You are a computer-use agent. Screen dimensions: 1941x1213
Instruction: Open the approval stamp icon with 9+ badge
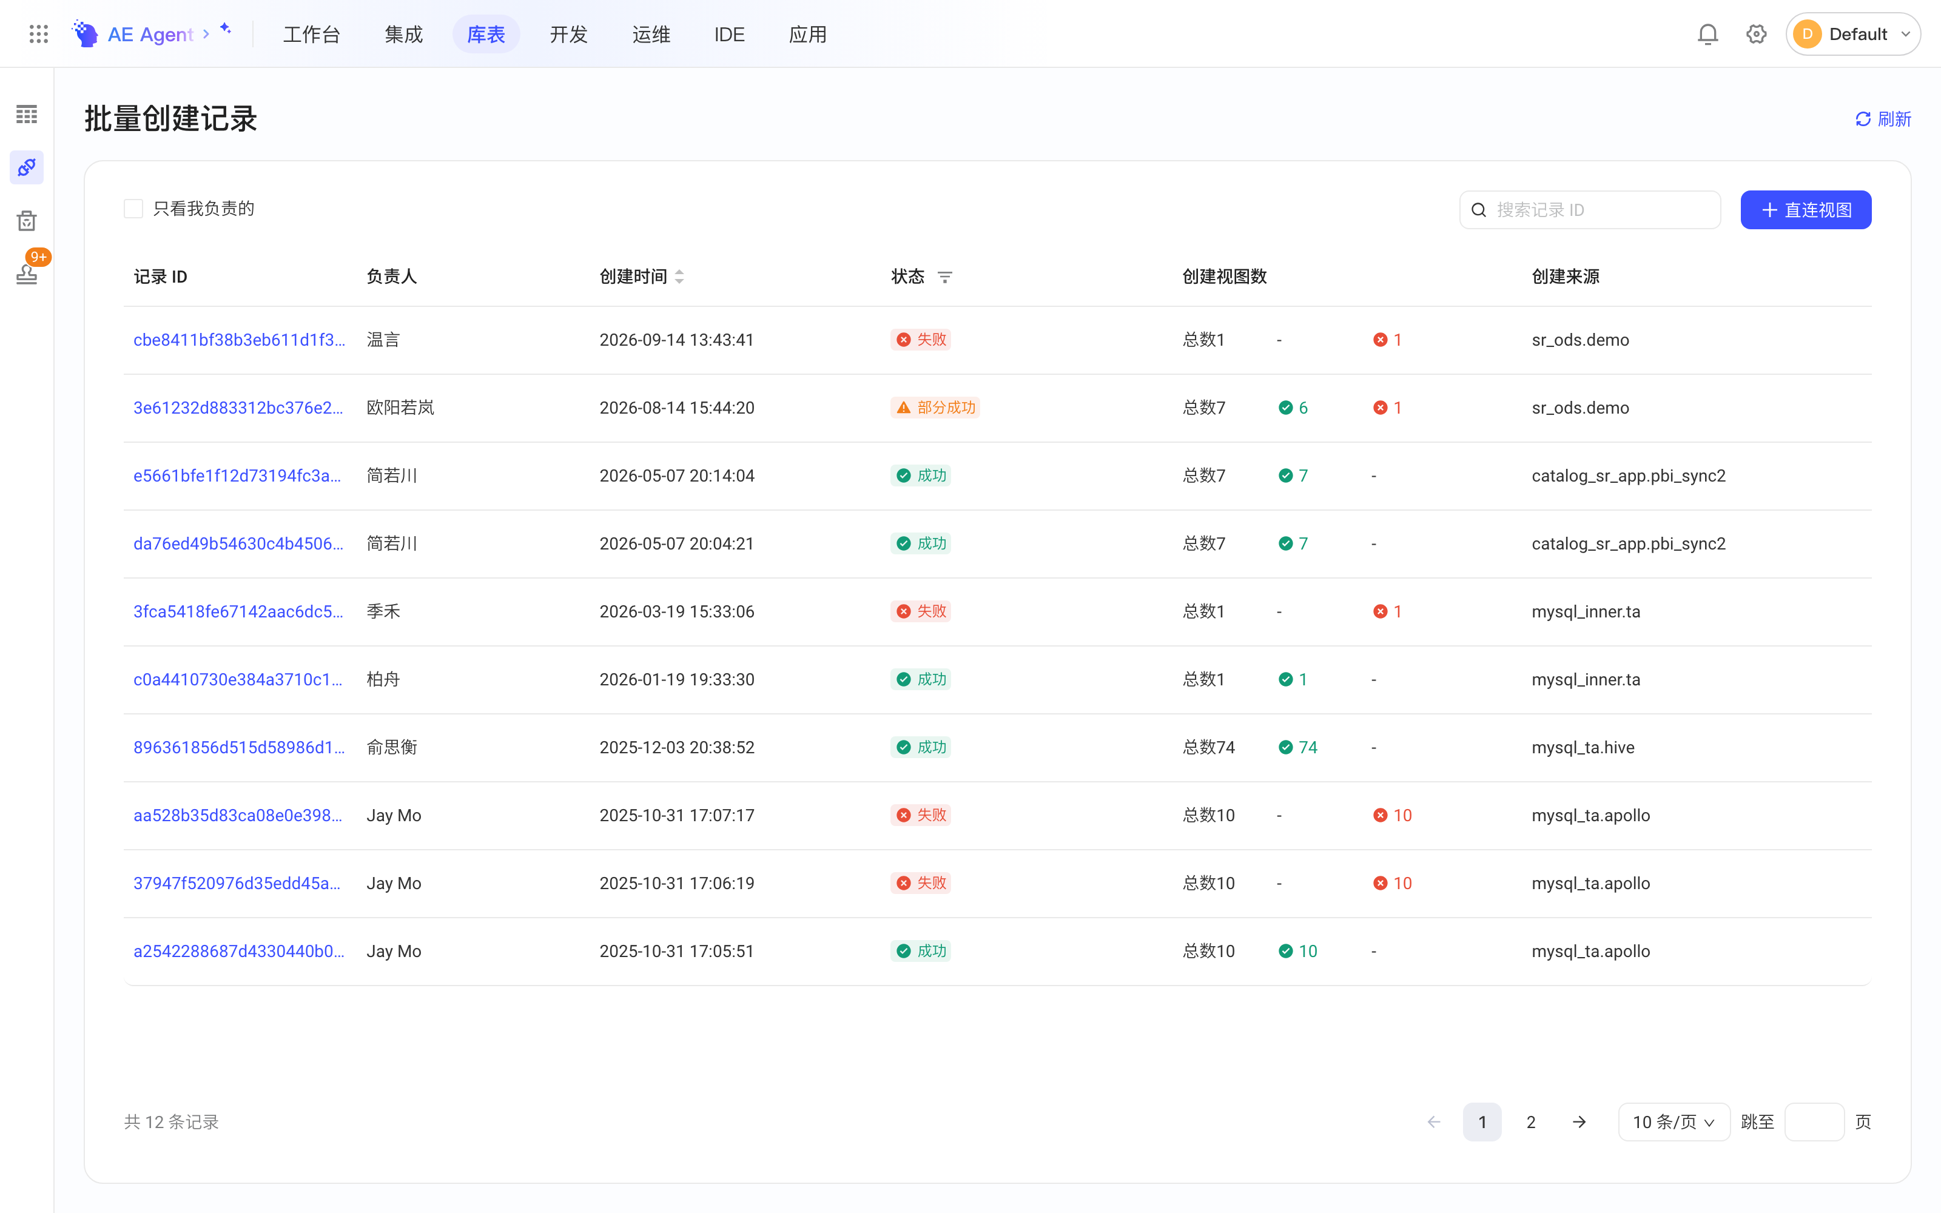tap(27, 274)
